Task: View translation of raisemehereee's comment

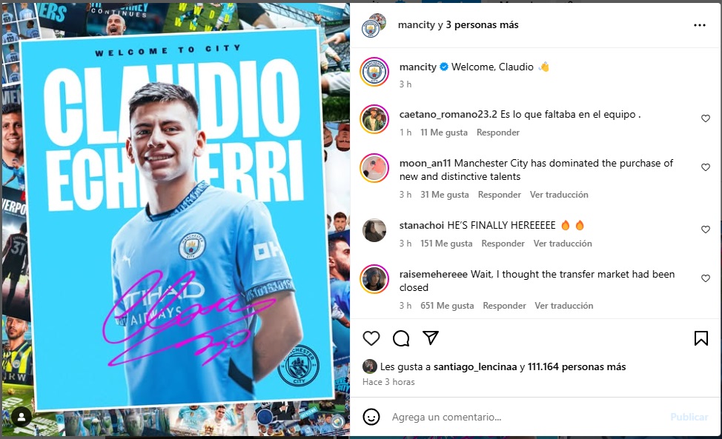Action: (x=563, y=306)
